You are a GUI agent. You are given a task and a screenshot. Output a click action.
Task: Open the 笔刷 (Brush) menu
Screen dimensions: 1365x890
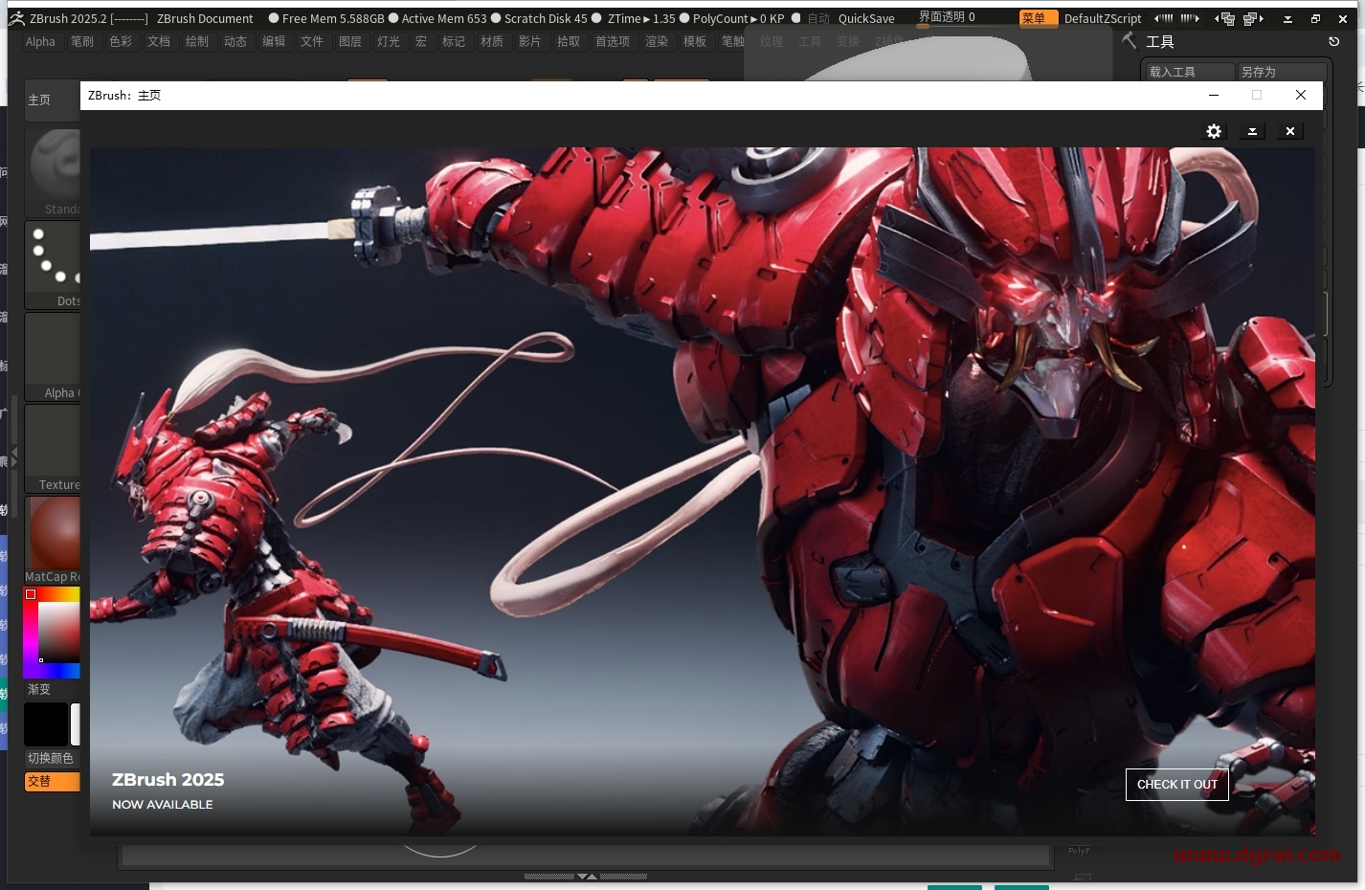[x=81, y=41]
